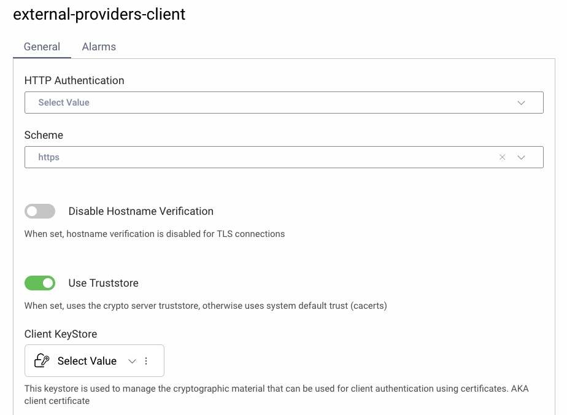567x415 pixels.
Task: Click the chevron inside the Client KeyStore selector
Action: [132, 361]
